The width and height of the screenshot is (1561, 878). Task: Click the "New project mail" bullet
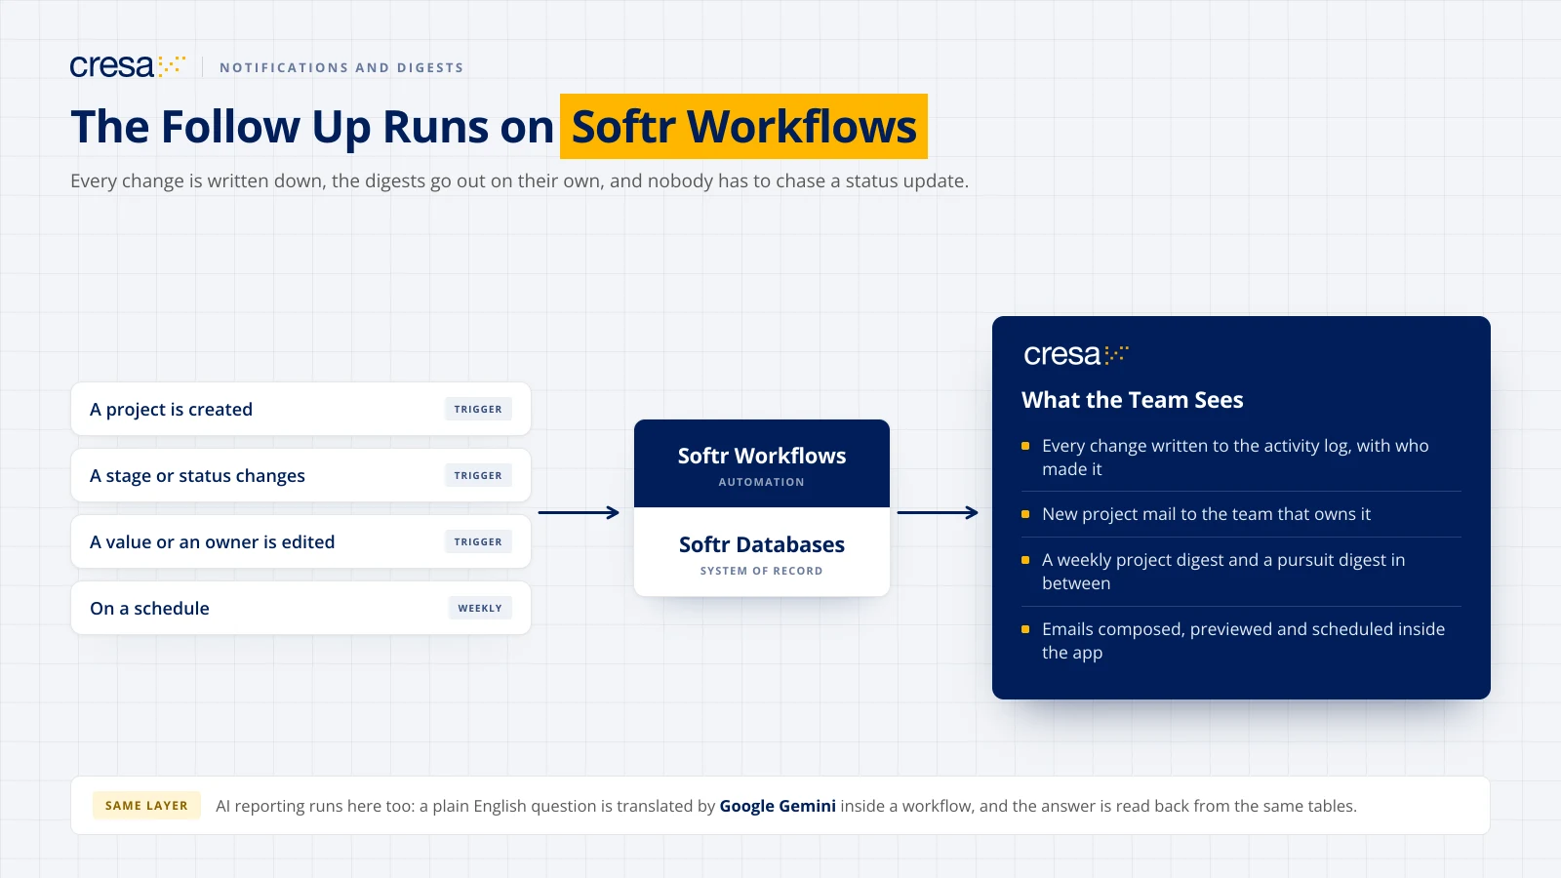coord(1206,514)
